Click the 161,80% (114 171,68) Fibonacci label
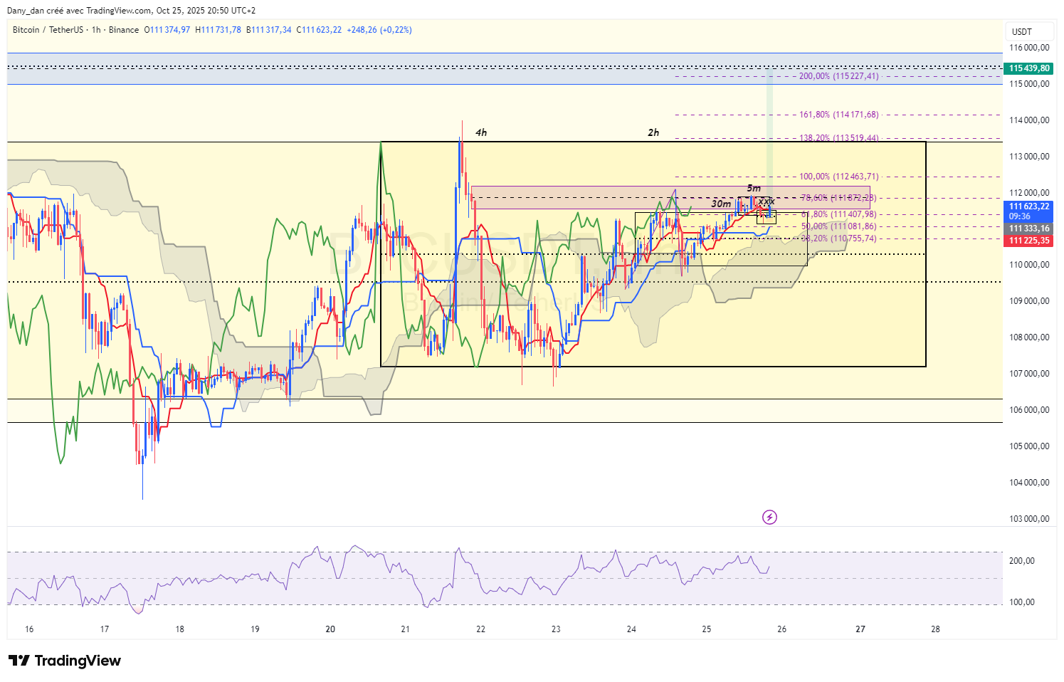The width and height of the screenshot is (1064, 682). pyautogui.click(x=838, y=115)
